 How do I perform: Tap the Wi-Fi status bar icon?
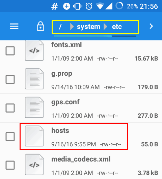tap(100, 6)
